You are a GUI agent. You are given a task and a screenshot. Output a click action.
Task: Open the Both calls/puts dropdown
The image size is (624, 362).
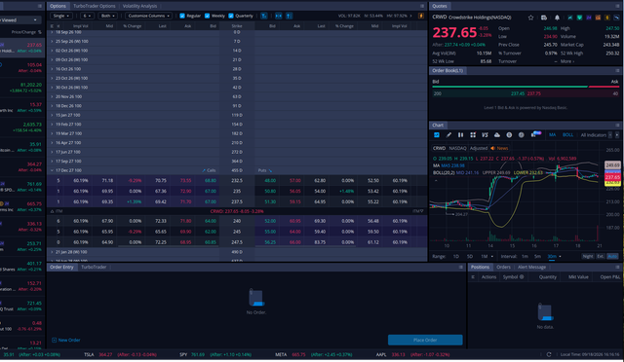coord(108,16)
